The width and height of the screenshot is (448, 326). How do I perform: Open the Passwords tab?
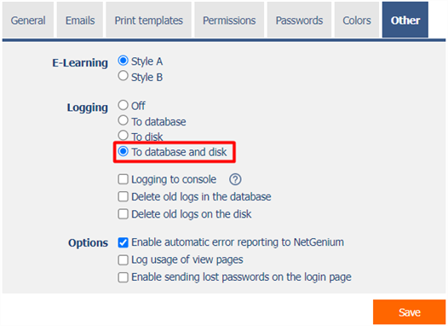(299, 20)
